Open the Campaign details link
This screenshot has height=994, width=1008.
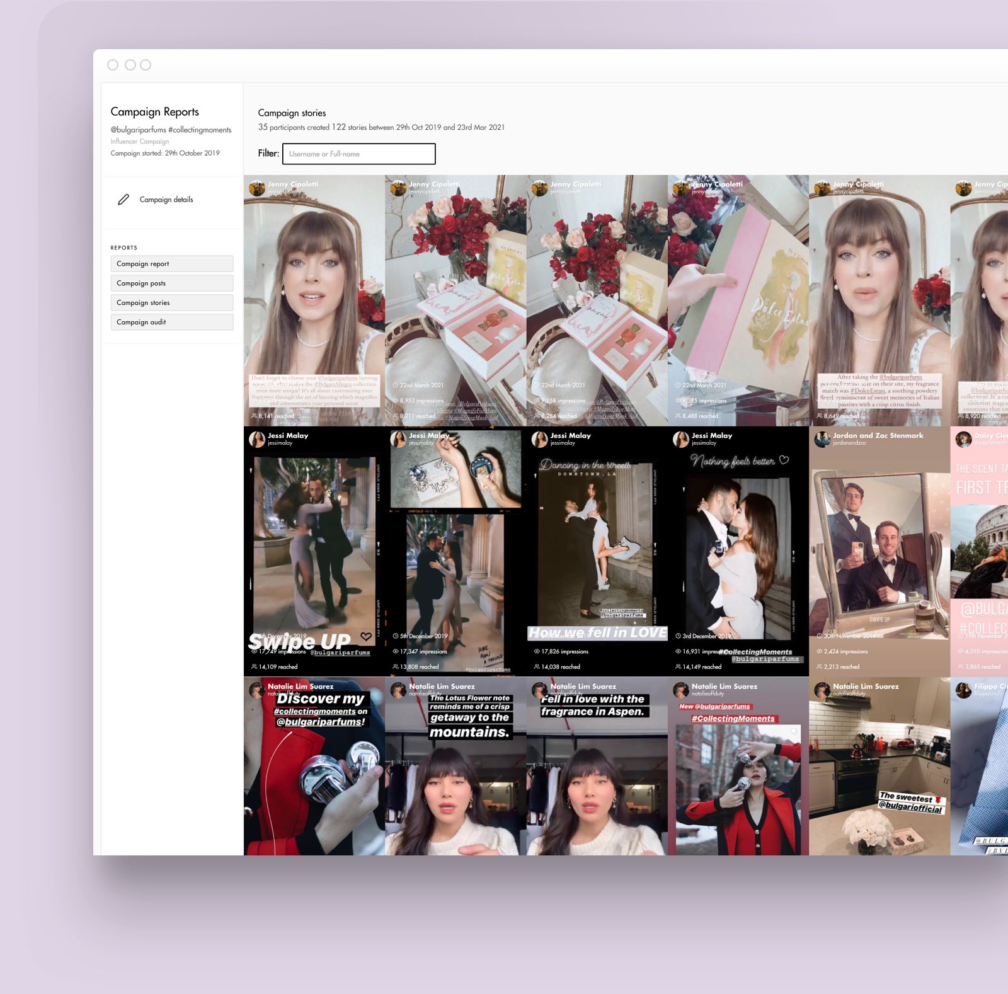point(166,200)
